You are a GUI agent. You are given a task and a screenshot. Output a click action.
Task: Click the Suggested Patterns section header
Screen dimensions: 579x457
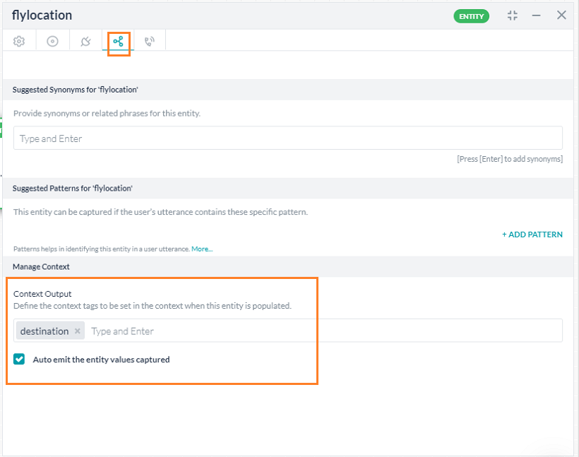(x=73, y=189)
